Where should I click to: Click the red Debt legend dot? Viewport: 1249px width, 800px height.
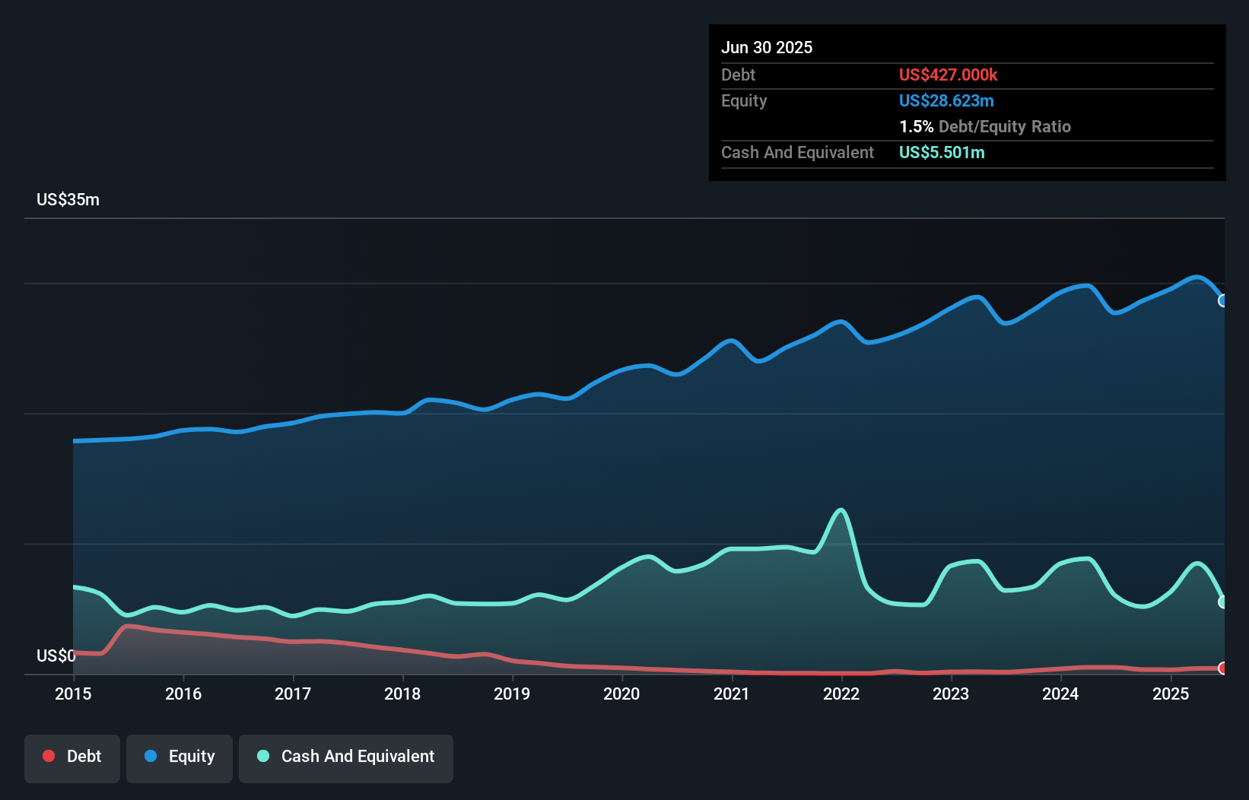click(x=49, y=756)
